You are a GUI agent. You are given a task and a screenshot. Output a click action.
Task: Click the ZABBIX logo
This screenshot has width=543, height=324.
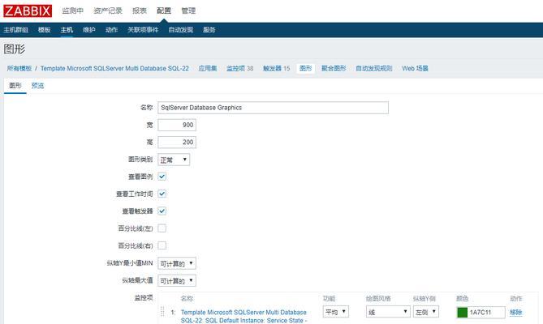pyautogui.click(x=28, y=11)
